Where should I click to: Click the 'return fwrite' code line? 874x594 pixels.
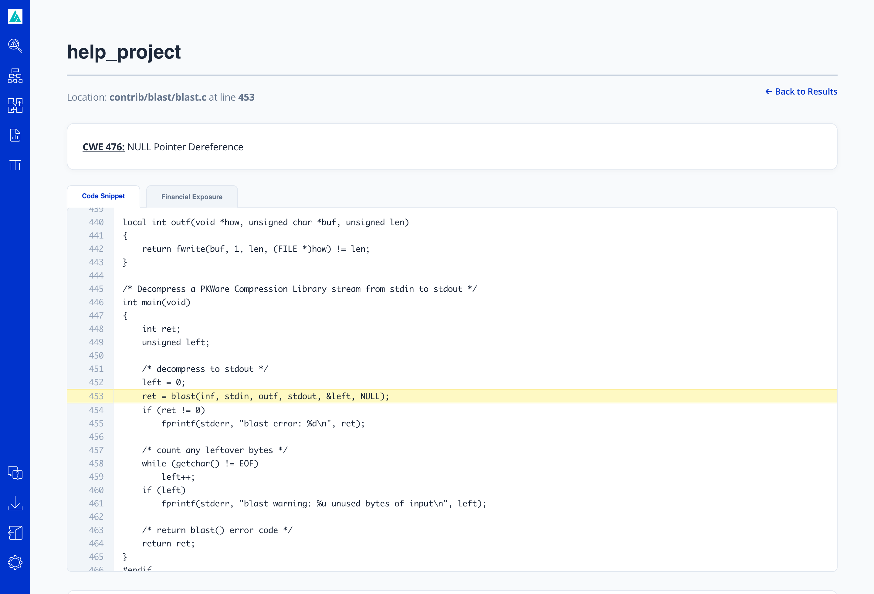point(256,249)
